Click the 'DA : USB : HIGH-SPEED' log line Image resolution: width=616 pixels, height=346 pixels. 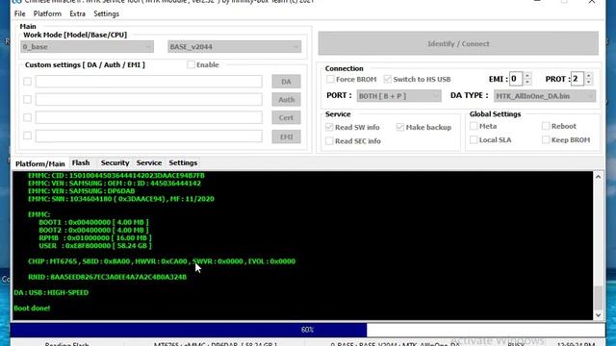coord(51,292)
